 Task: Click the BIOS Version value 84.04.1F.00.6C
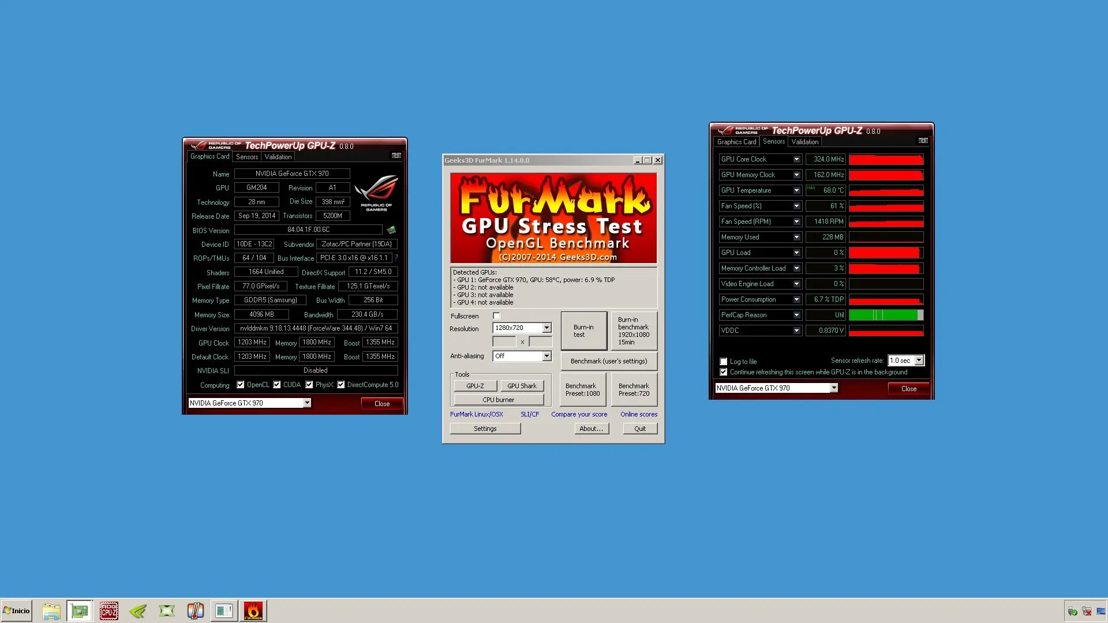(308, 230)
